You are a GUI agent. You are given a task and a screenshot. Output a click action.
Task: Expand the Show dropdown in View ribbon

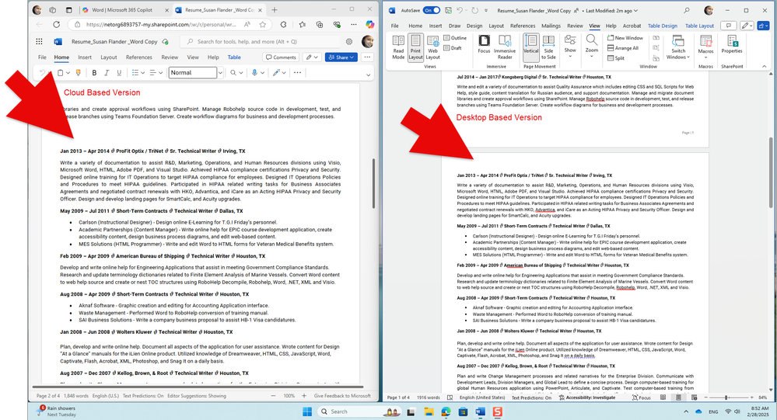[x=570, y=47]
